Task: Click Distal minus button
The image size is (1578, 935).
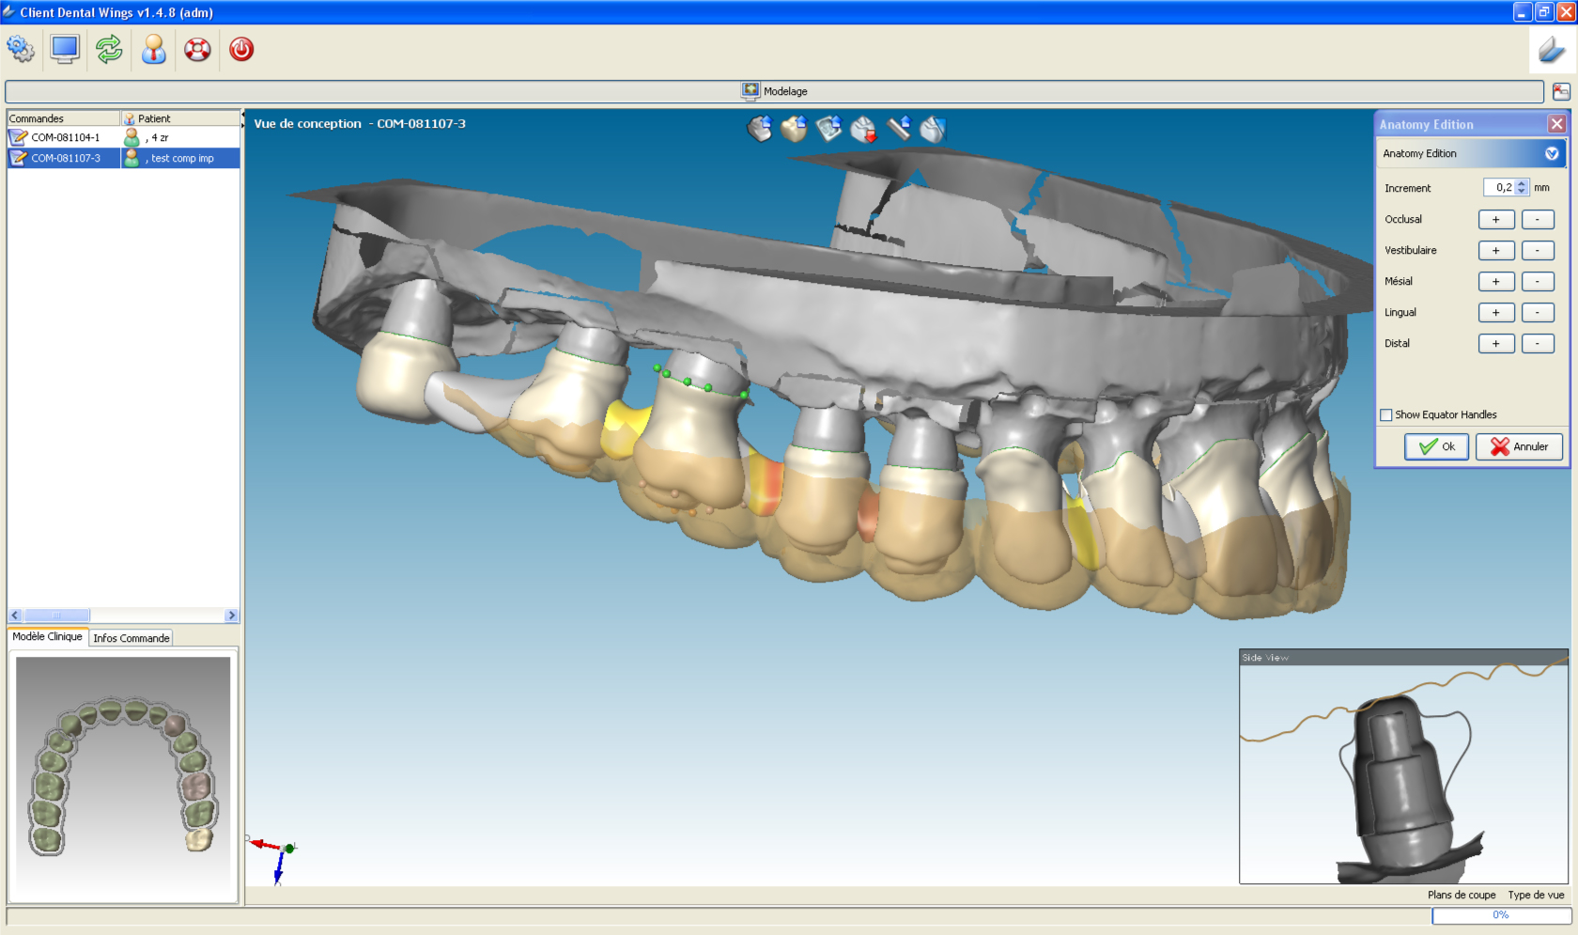Action: (x=1538, y=343)
